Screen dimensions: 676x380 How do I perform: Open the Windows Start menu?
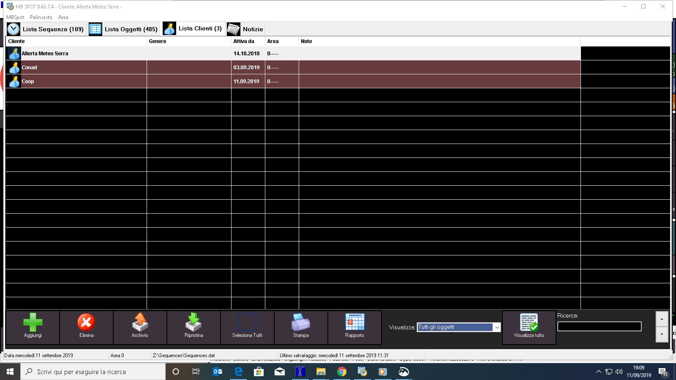tap(10, 372)
